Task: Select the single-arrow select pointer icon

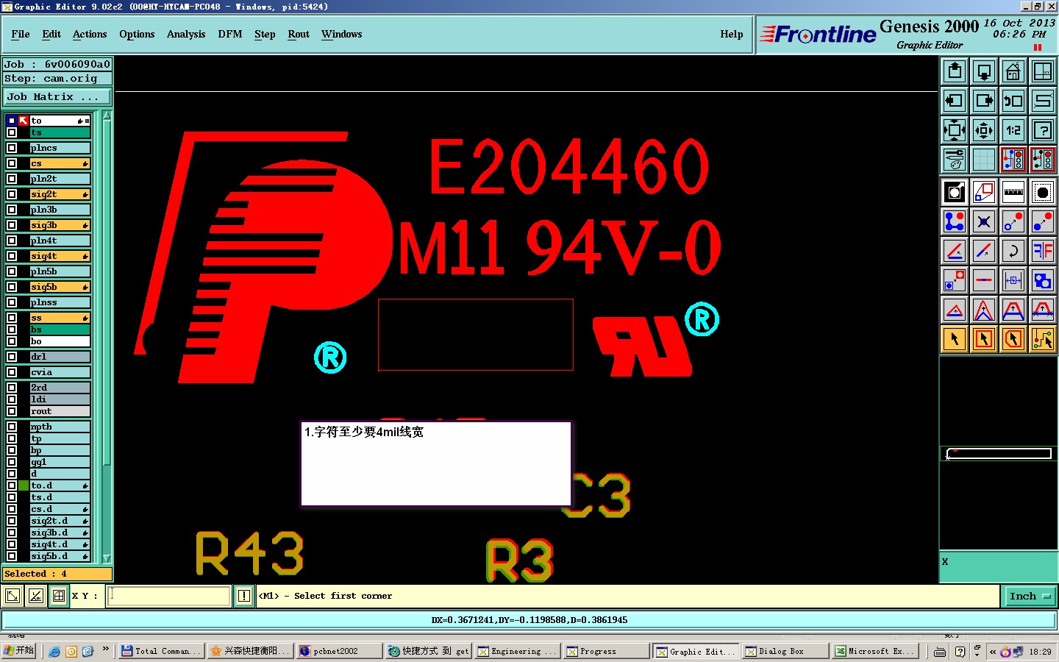Action: pos(955,339)
